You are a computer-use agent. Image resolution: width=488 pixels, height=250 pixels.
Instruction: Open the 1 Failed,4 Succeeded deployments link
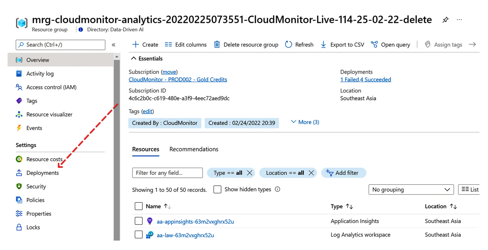[365, 80]
